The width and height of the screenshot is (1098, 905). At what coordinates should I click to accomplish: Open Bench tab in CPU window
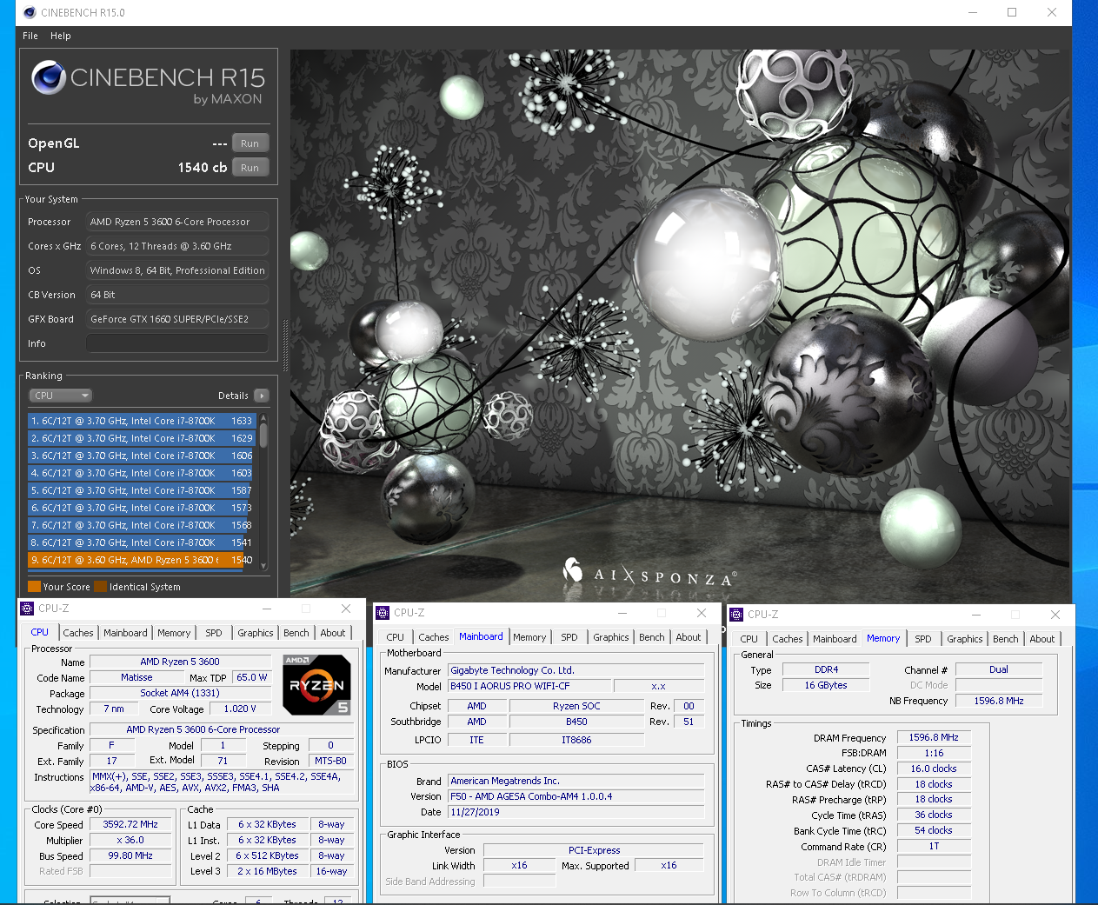tap(296, 633)
